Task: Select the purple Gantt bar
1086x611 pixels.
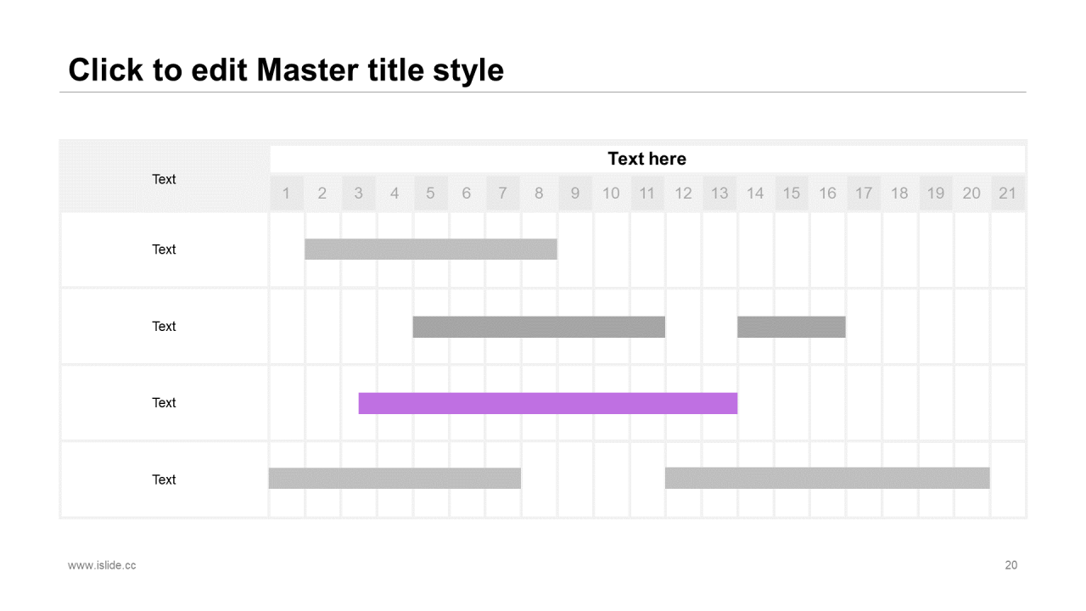Action: pyautogui.click(x=548, y=403)
